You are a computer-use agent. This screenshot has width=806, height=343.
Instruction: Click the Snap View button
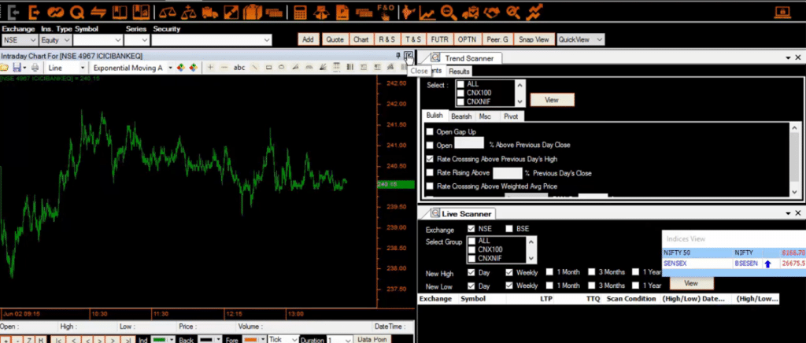[x=534, y=39]
